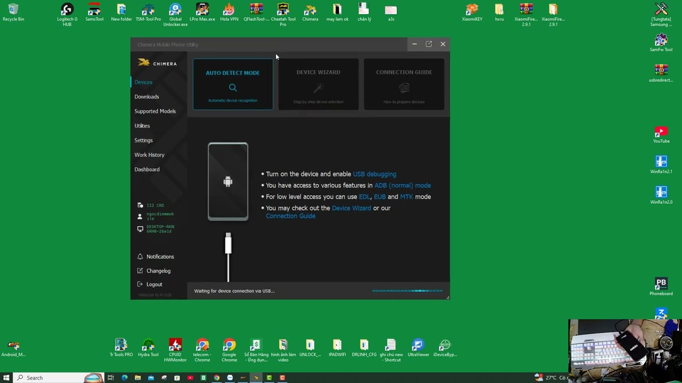Viewport: 682px width, 383px height.
Task: Open Supported Models section
Action: tap(155, 111)
